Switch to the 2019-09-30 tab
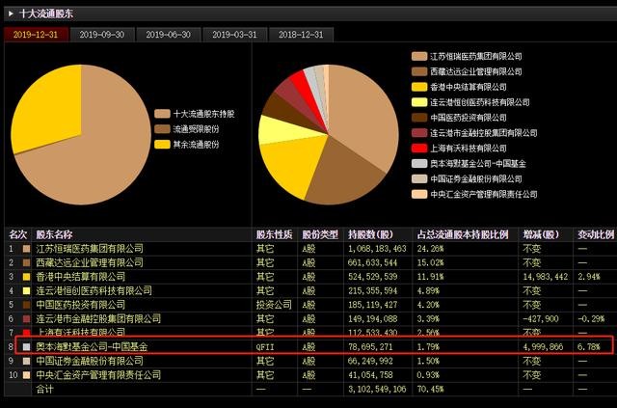 tap(102, 35)
